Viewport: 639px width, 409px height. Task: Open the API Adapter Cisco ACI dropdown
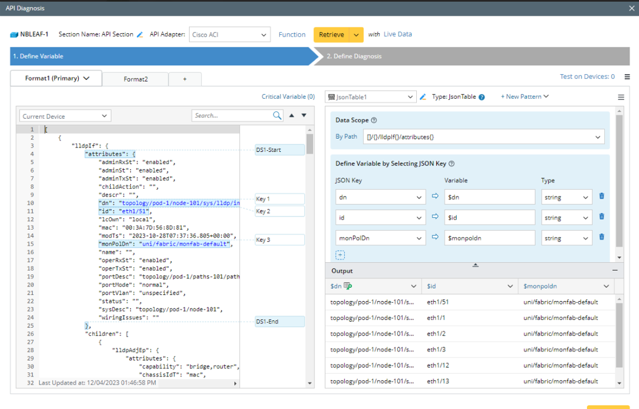pyautogui.click(x=229, y=35)
